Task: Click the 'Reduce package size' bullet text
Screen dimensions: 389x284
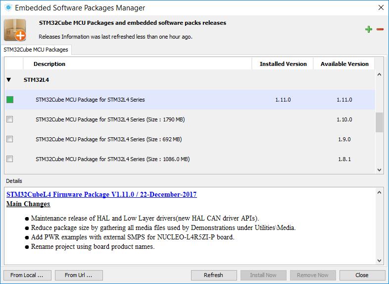Action: click(x=163, y=227)
